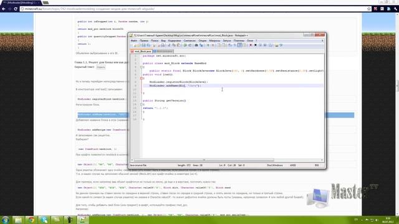
Task: Click Dos\Windows line-ending status entry
Action: click(x=275, y=166)
